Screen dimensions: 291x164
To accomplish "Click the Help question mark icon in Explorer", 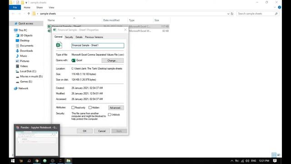I will 279,7.
